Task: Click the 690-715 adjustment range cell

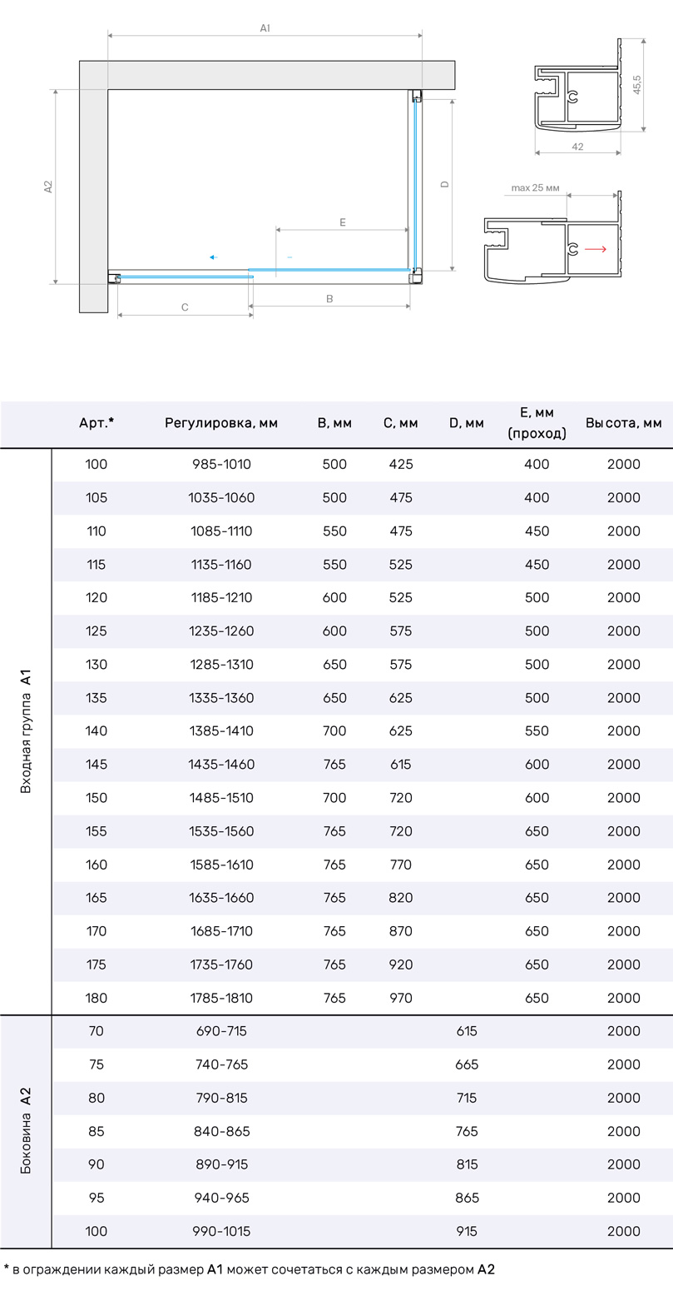Action: coord(221,1031)
